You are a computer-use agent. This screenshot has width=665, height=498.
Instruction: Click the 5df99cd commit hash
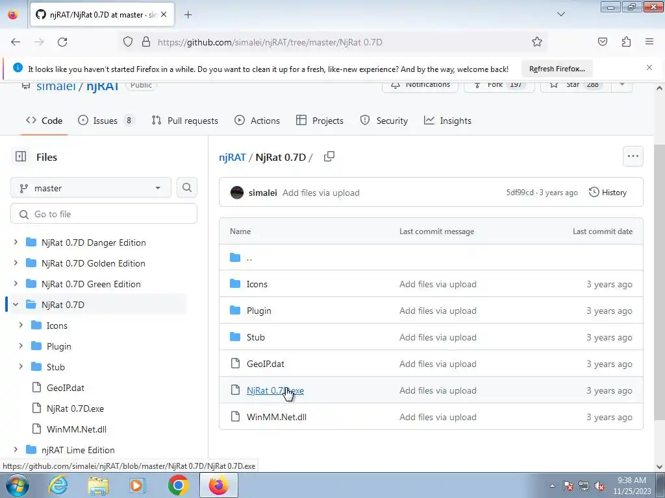520,192
